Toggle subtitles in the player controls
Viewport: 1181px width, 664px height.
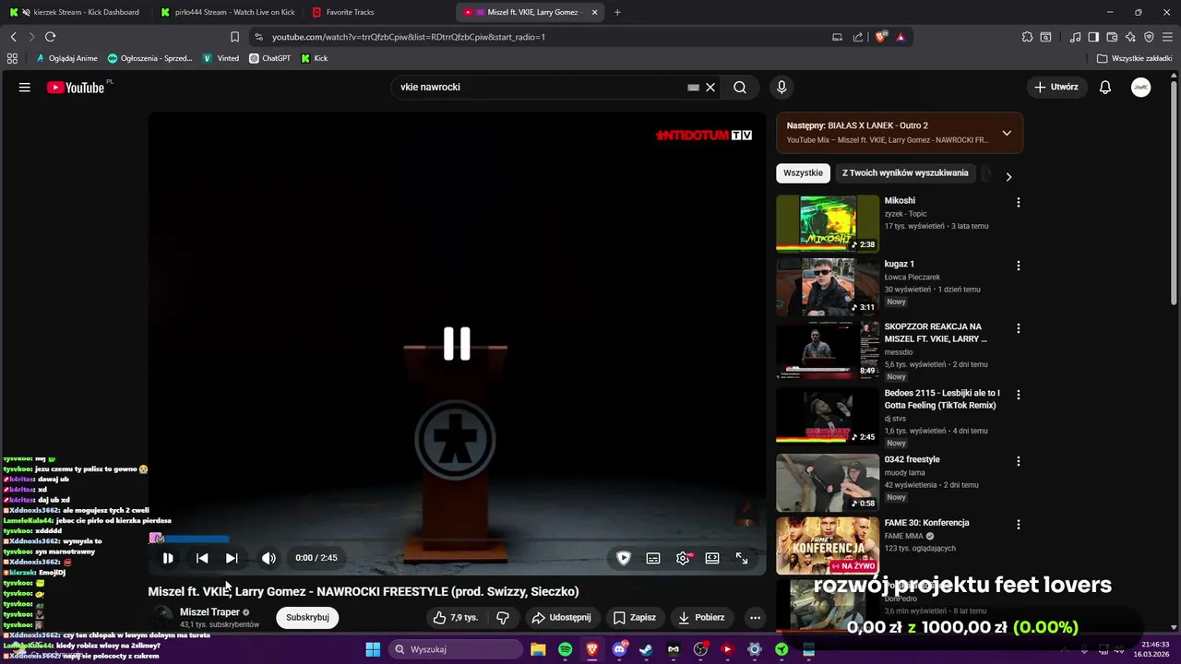[x=653, y=558]
